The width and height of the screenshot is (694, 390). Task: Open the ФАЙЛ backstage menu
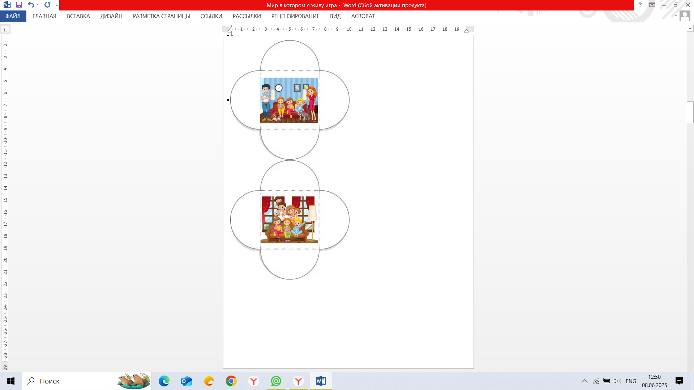pos(13,16)
